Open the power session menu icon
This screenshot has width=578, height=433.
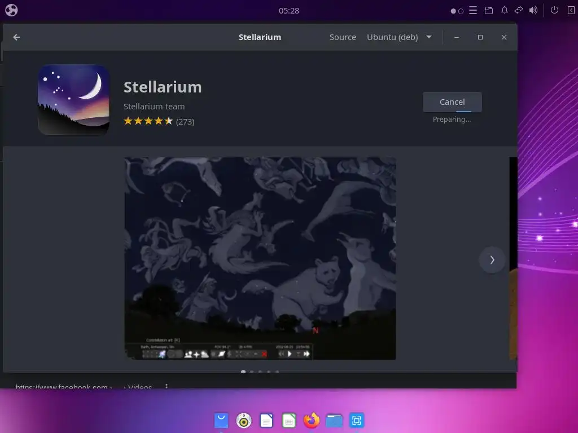(554, 10)
